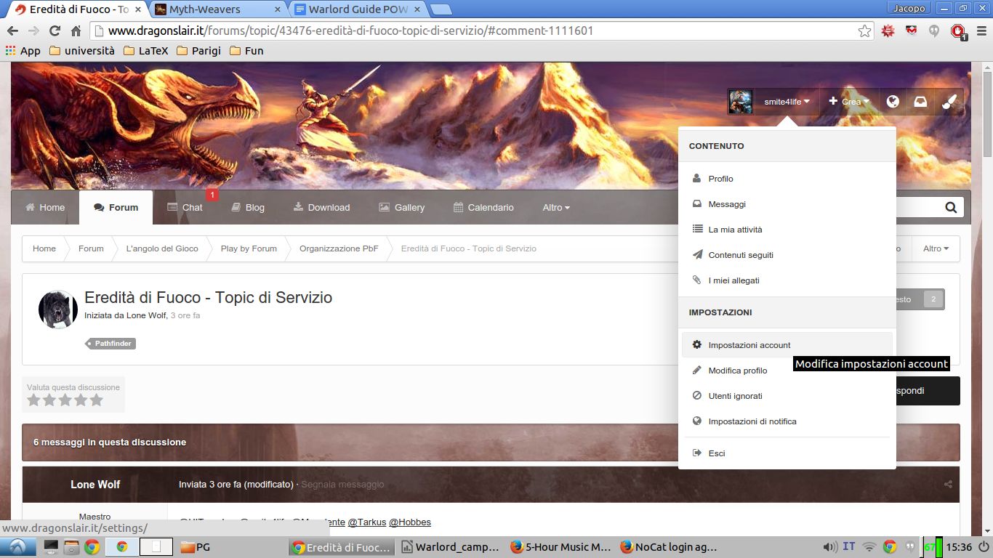The height and width of the screenshot is (558, 993).
Task: Click the browser home icon
Action: point(76,31)
